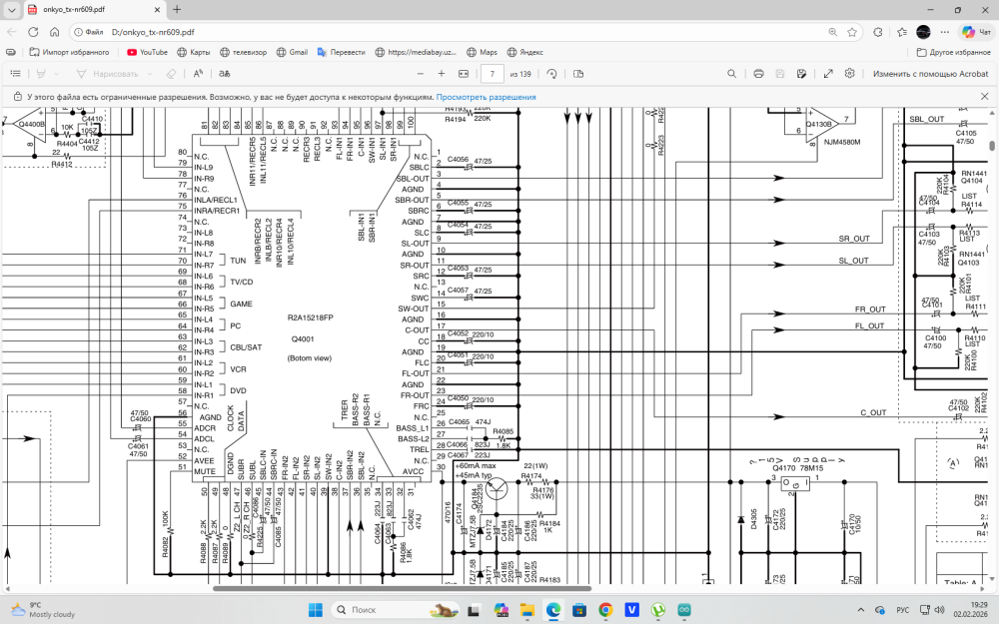Click the read aloud icon
999x624 pixels.
(199, 74)
